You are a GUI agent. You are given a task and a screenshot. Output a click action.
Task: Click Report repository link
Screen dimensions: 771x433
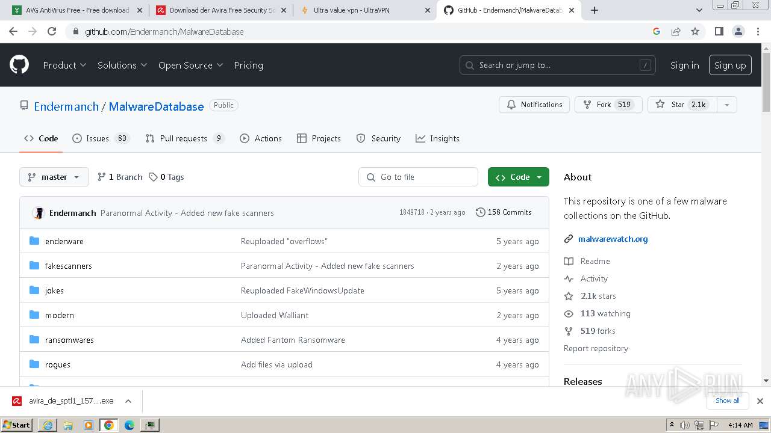[596, 348]
